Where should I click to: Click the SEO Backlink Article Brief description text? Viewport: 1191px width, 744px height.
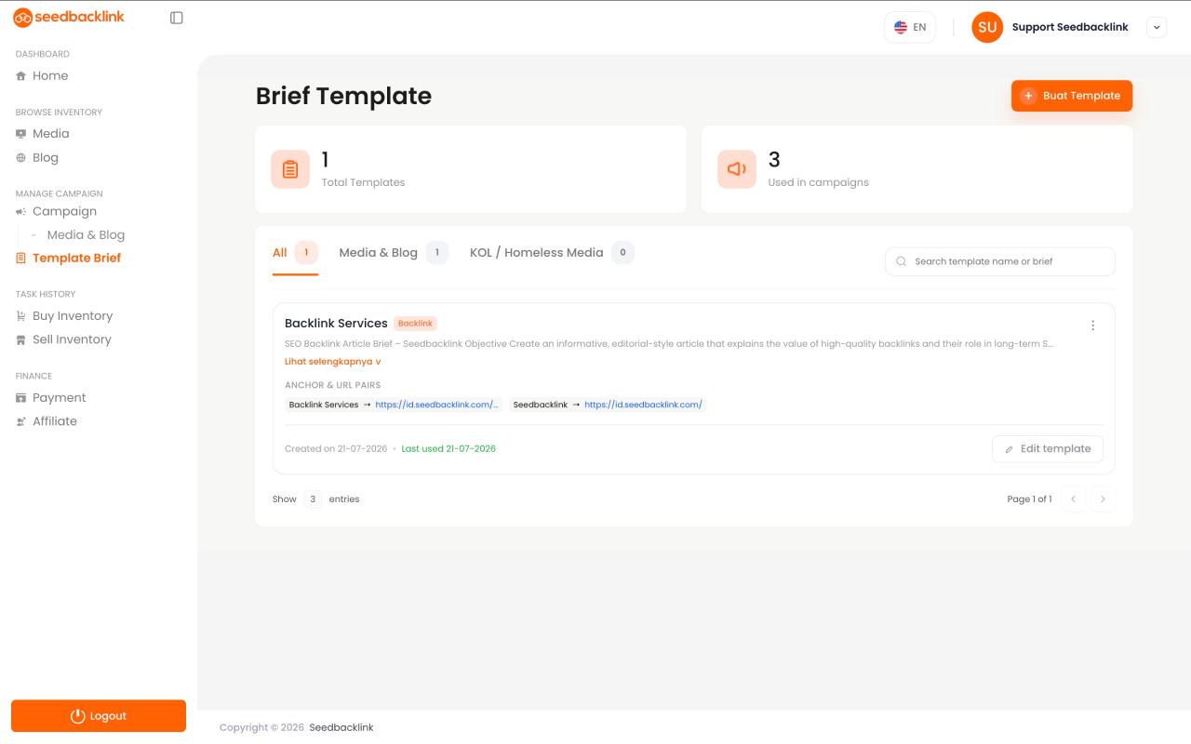[x=669, y=344]
